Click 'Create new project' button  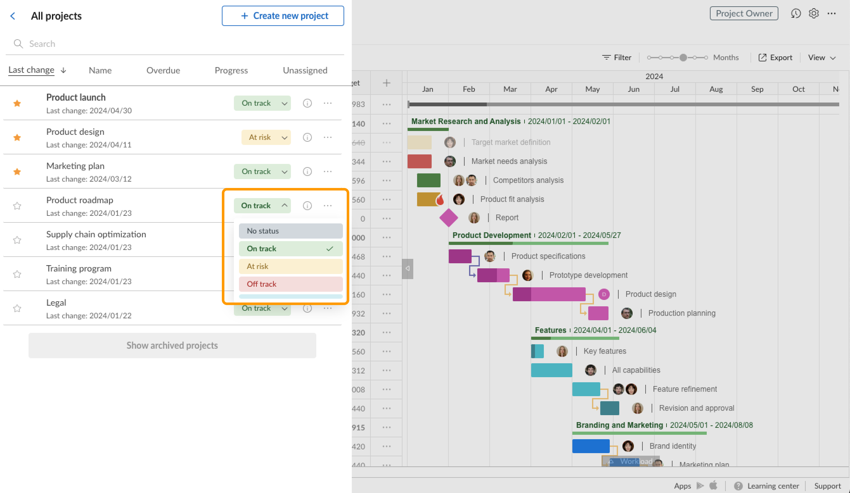pyautogui.click(x=284, y=16)
